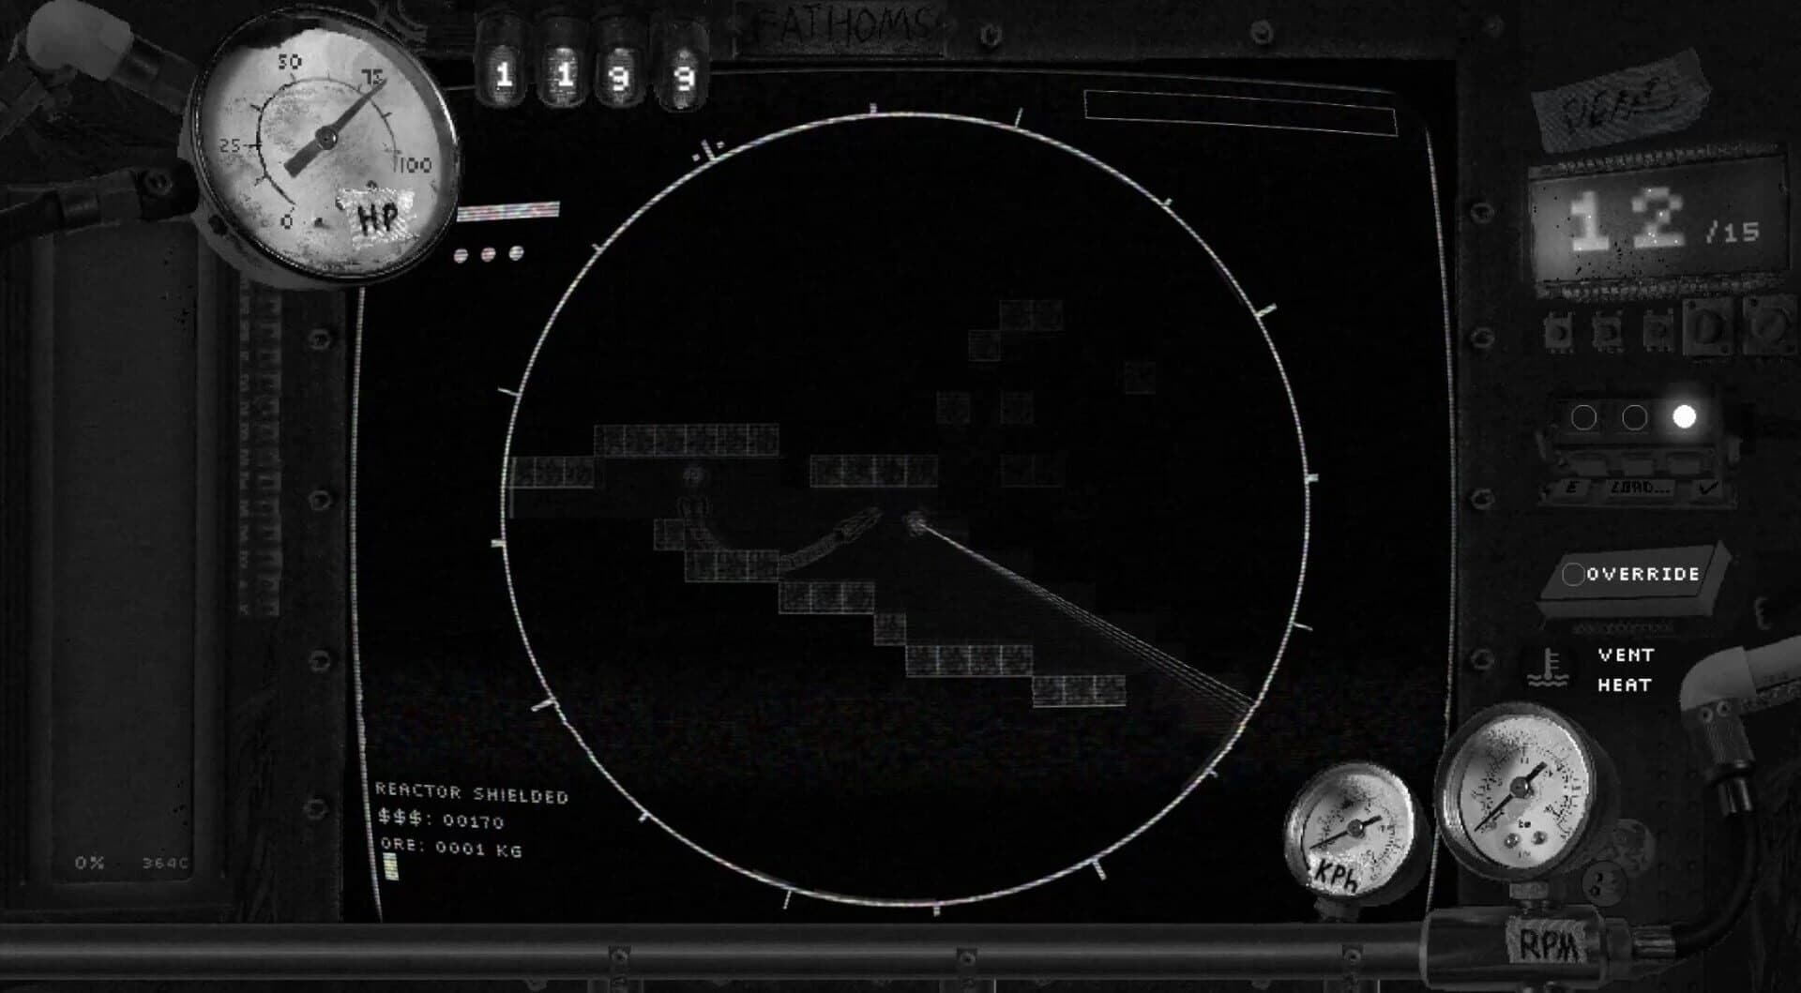Click the E icon left of LOAD
This screenshot has width=1801, height=993.
tap(1571, 488)
